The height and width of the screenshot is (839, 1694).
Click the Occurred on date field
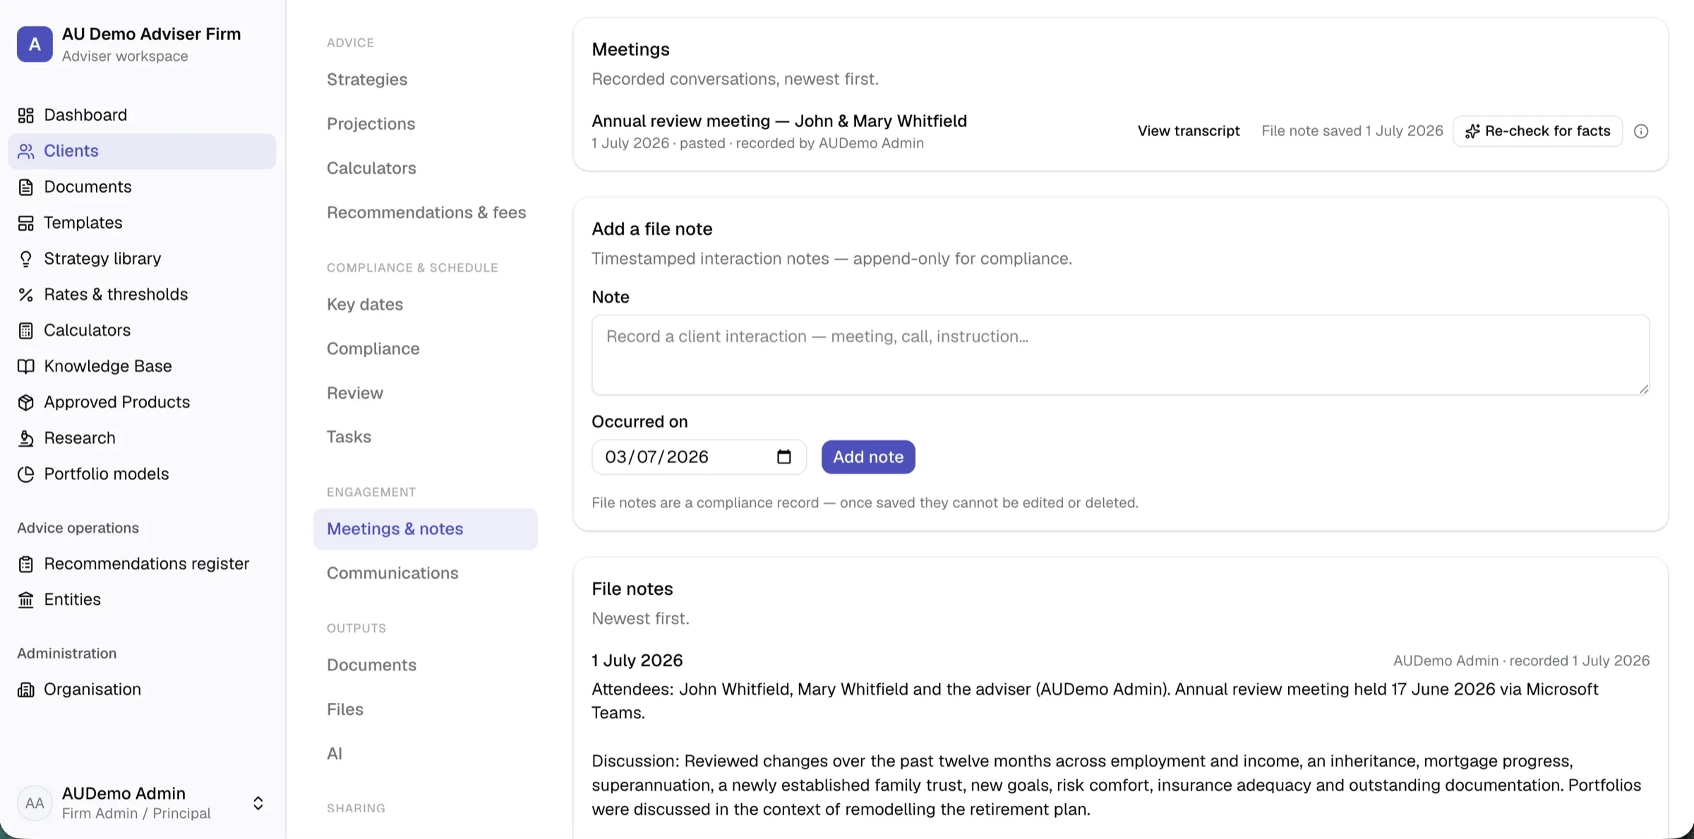pyautogui.click(x=699, y=457)
